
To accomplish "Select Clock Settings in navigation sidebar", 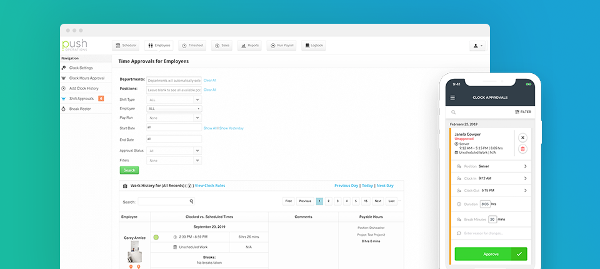I will pyautogui.click(x=81, y=68).
